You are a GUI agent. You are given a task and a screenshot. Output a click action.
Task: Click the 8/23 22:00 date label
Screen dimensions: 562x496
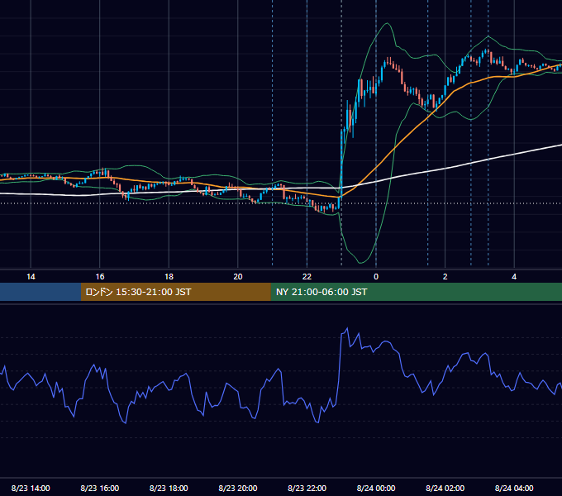coord(307,488)
